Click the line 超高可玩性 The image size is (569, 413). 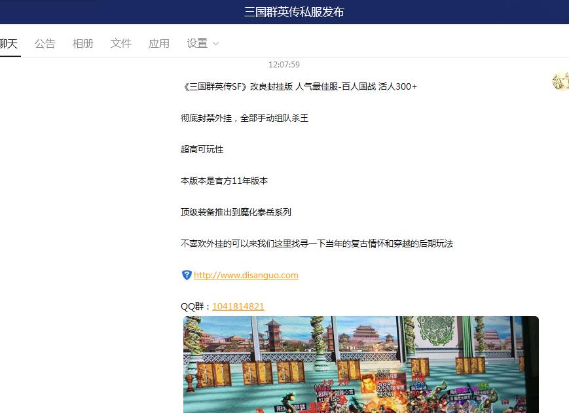pyautogui.click(x=202, y=149)
